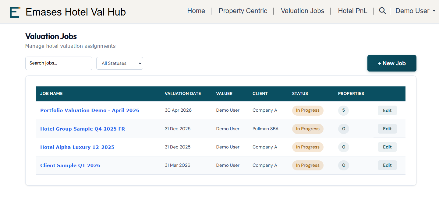Open Client Sample Q1 2026 job
Screen dimensions: 439x213
[70, 166]
